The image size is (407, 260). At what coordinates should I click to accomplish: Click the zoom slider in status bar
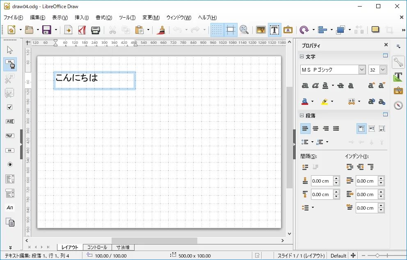coord(377,255)
